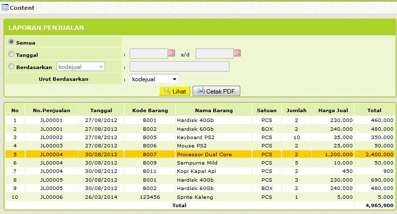
Task: Click the No.Penjualan column header
Action: tap(52, 110)
